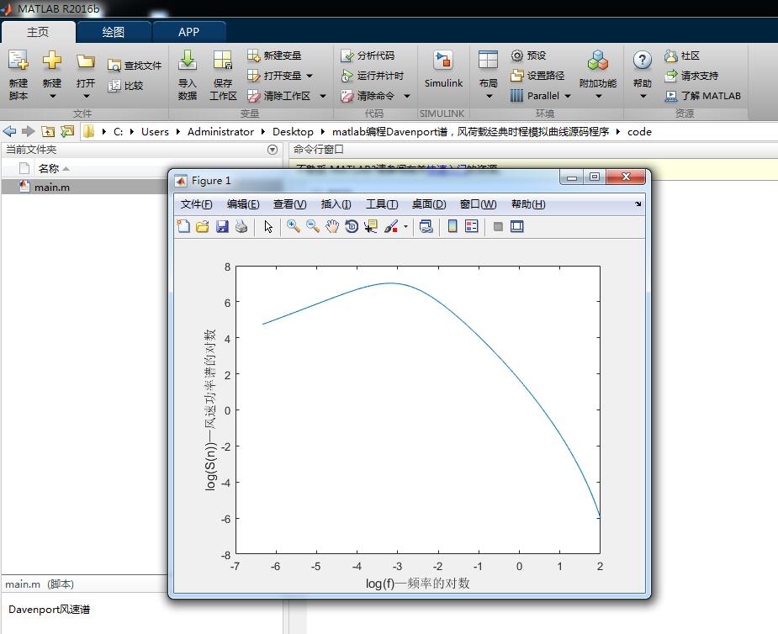778x634 pixels.
Task: Click Request Support (请求支持)
Action: point(691,76)
